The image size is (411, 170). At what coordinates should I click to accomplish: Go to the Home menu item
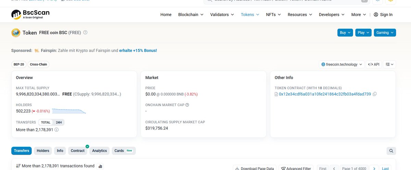pyautogui.click(x=166, y=15)
